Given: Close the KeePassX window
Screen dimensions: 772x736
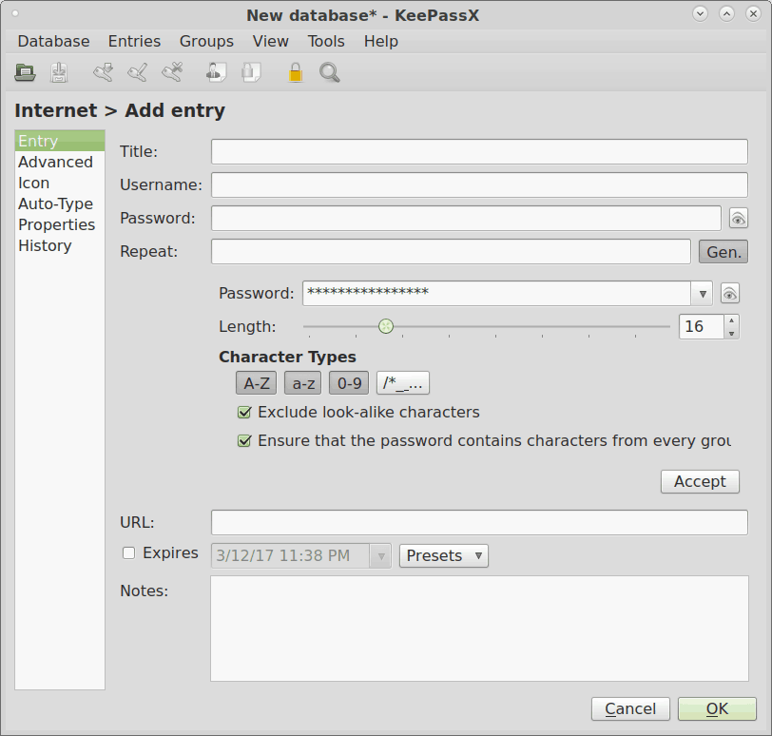Looking at the screenshot, I should coord(753,13).
